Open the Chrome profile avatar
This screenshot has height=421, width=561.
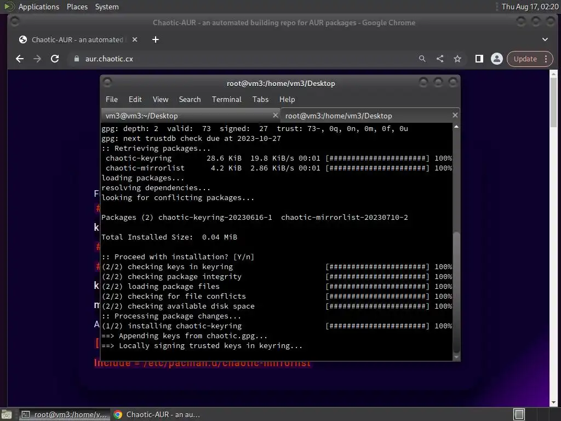pyautogui.click(x=496, y=59)
